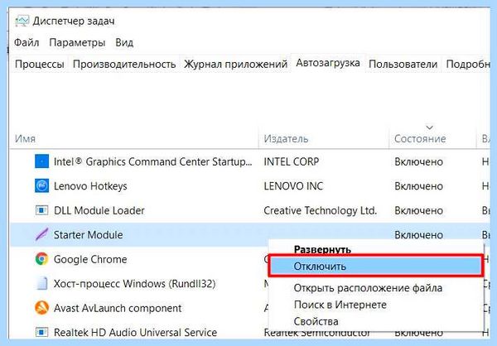Click sort arrow above Состояние
Viewport: 497px width, 346px height.
429,127
